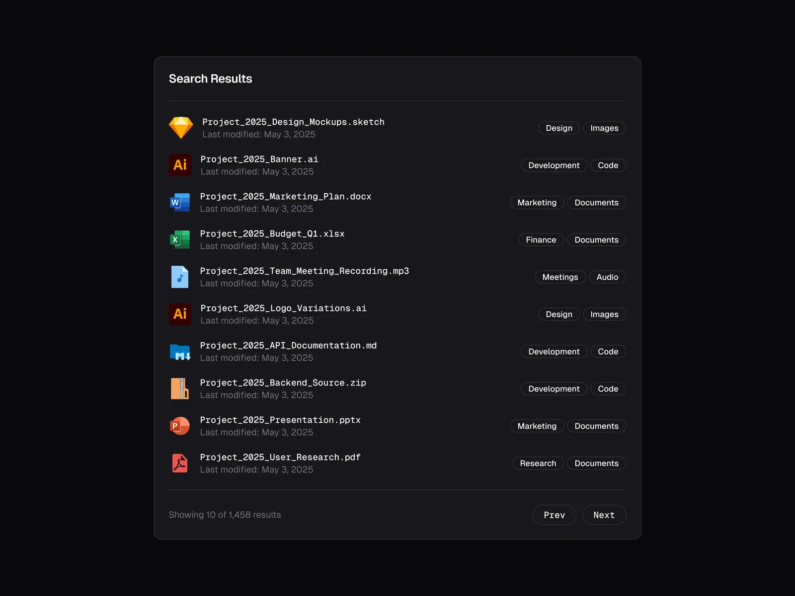The image size is (795, 596).
Task: Go back with the Prev button
Action: 554,515
